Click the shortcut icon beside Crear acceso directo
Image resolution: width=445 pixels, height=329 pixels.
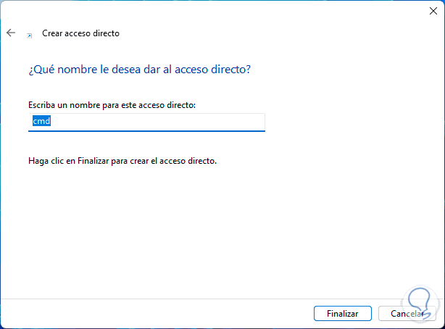pos(29,34)
